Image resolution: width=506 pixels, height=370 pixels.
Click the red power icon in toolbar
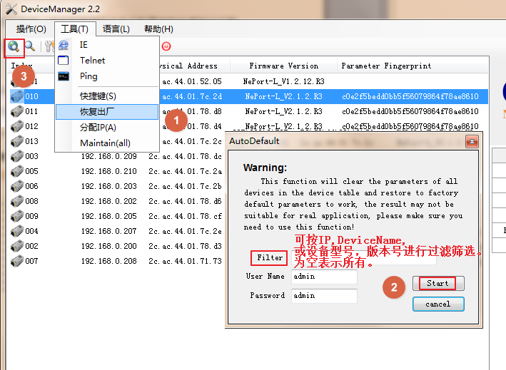click(x=166, y=46)
